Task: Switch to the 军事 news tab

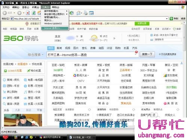Action: click(39, 110)
